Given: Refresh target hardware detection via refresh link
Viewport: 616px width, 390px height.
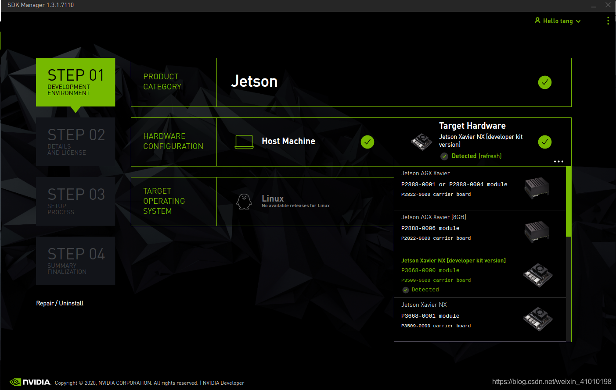Looking at the screenshot, I should (x=490, y=156).
